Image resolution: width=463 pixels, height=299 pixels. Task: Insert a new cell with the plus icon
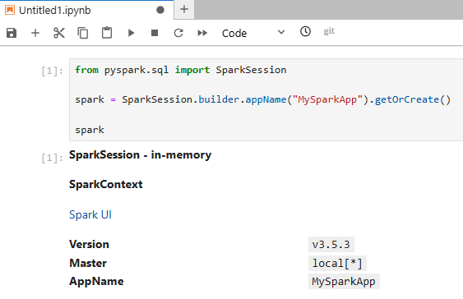[35, 33]
